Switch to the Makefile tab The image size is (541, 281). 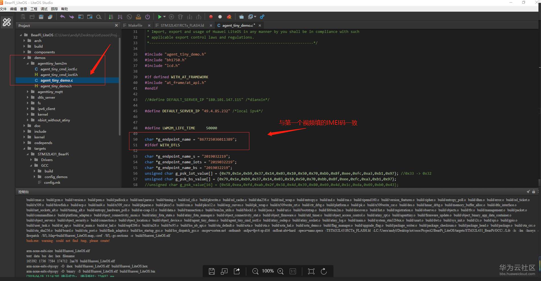(135, 25)
